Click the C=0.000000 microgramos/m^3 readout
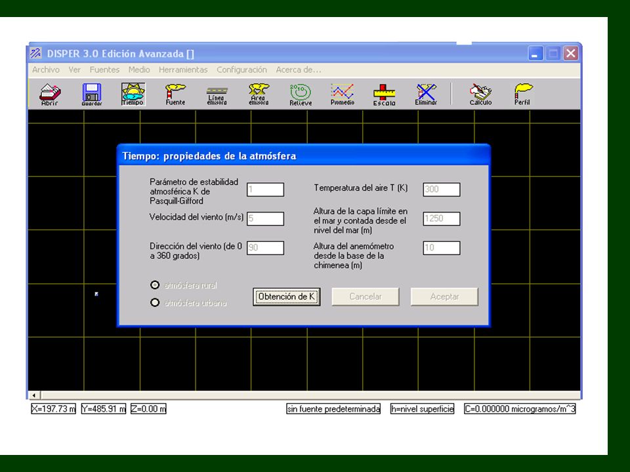This screenshot has width=630, height=472. (520, 408)
